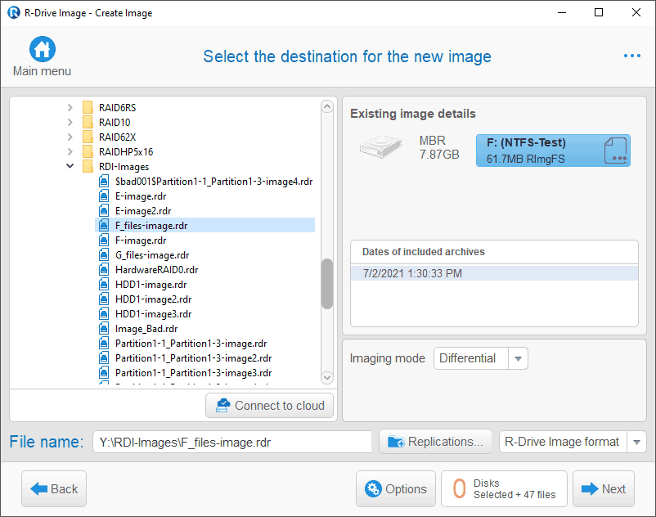Screen dimensions: 656x517
Task: Click the file tree scrollbar thumb
Action: coord(327,284)
